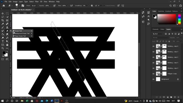Create a new layer button
183x103 pixels.
(x=175, y=97)
